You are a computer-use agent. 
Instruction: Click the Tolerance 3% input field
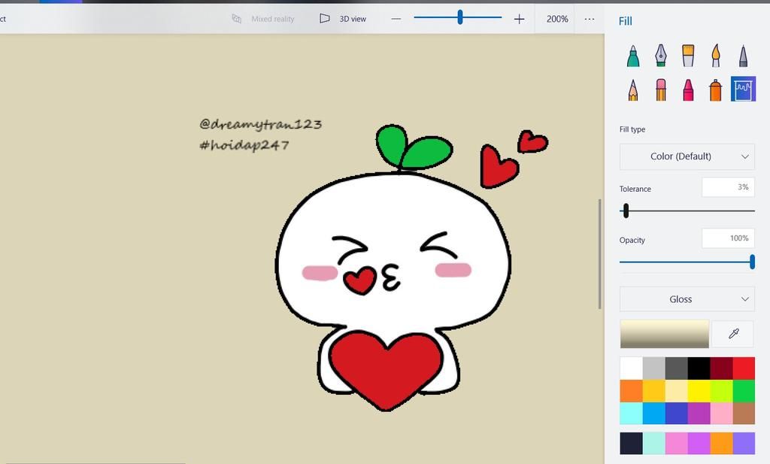pyautogui.click(x=728, y=187)
